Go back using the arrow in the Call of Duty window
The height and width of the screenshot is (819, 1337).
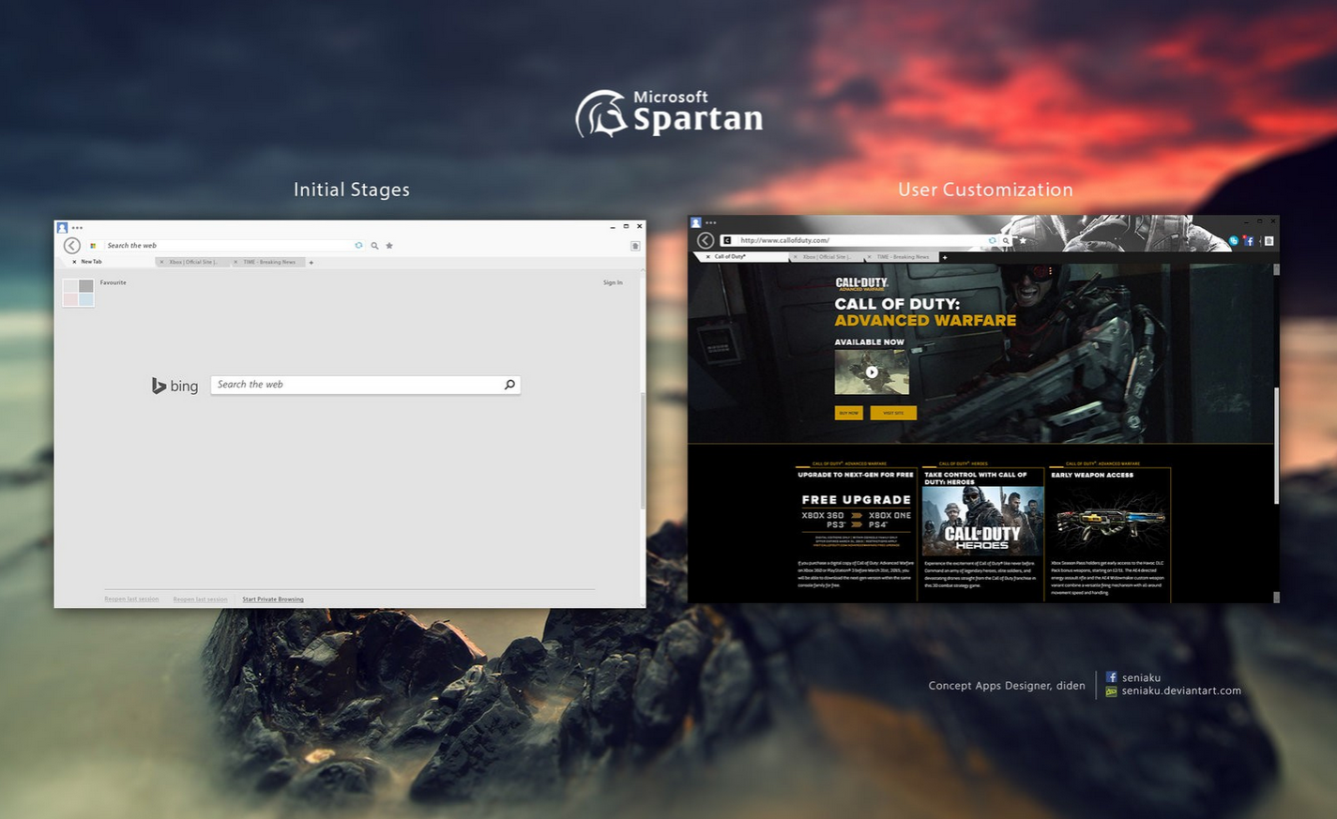click(x=706, y=240)
